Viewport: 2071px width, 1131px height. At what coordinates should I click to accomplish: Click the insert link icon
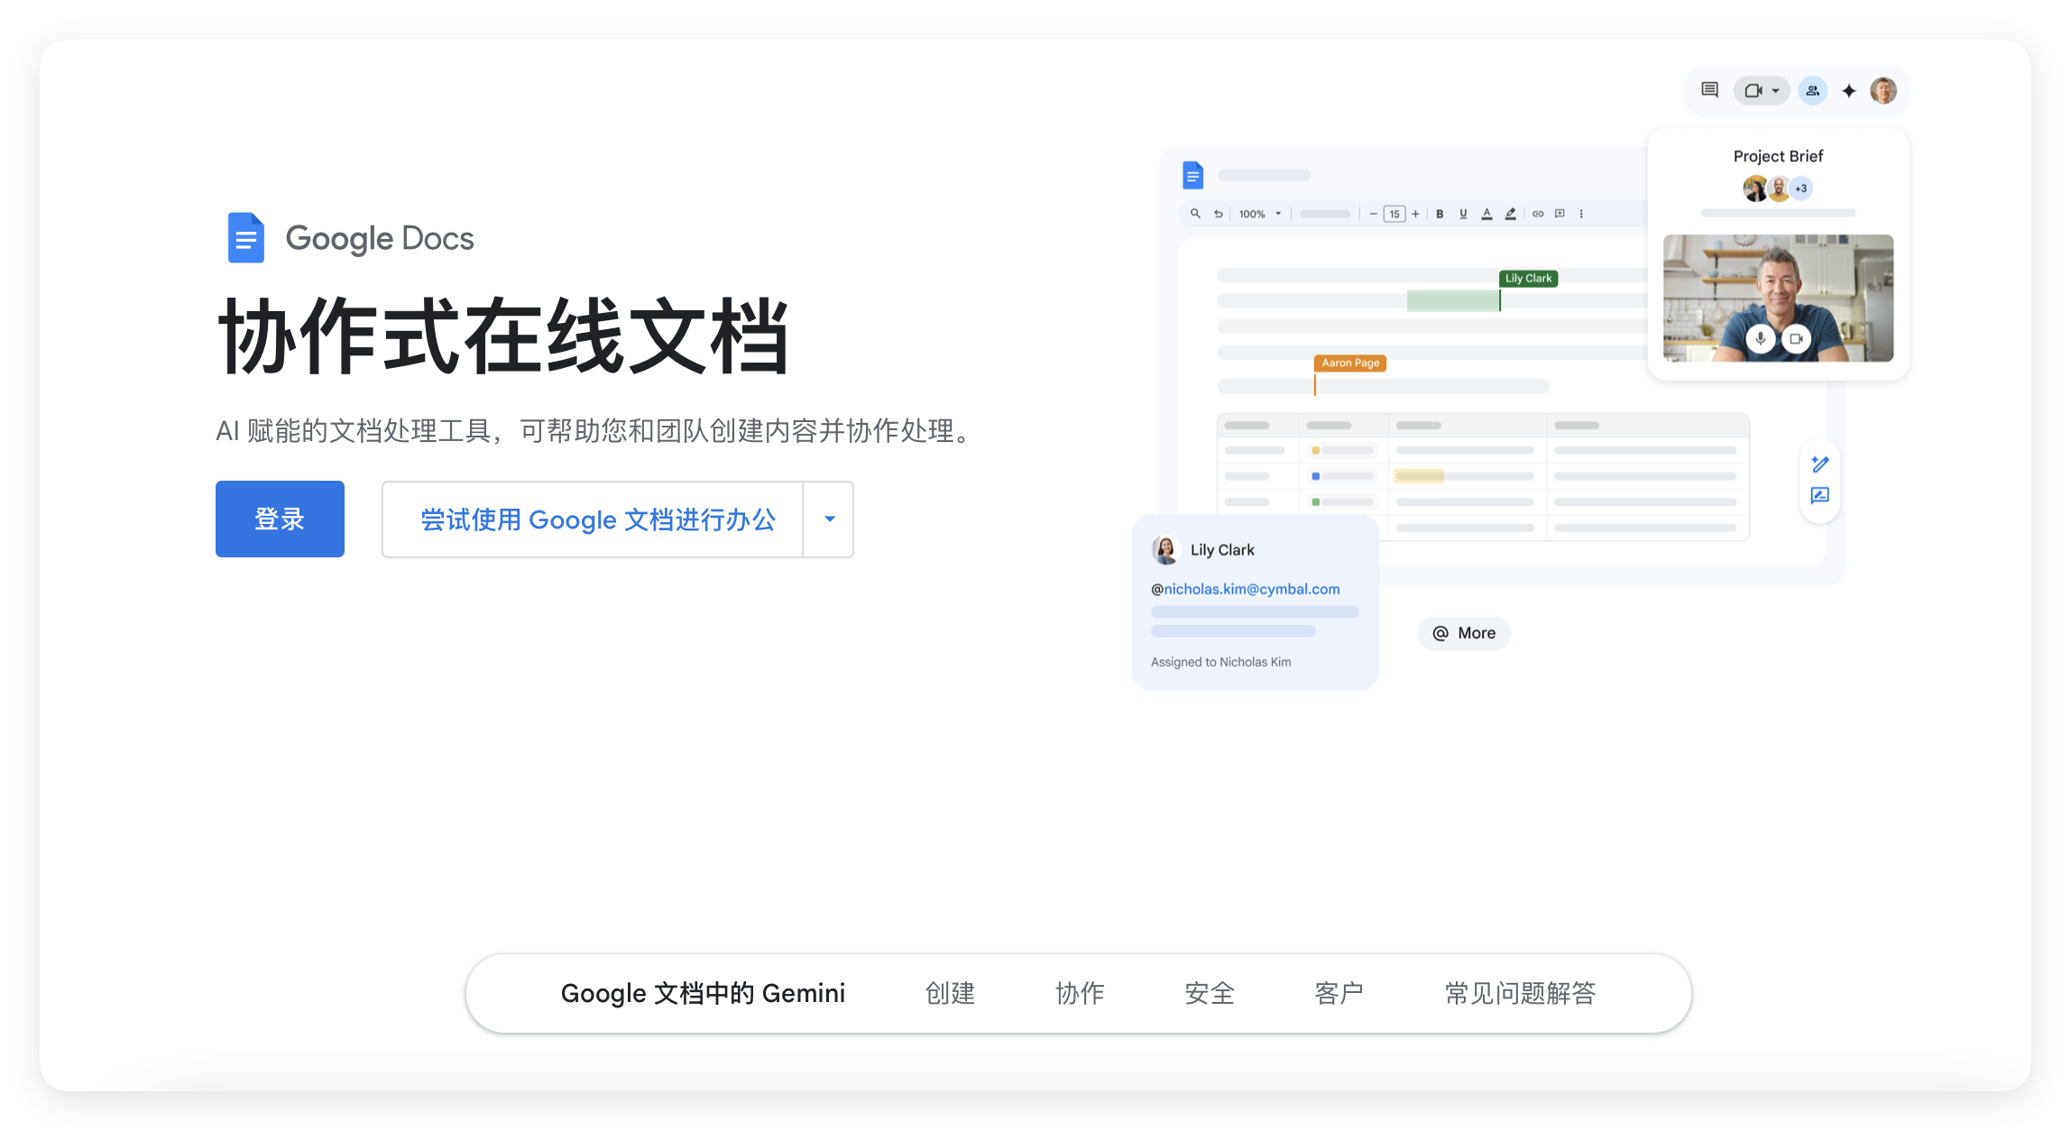point(1538,214)
